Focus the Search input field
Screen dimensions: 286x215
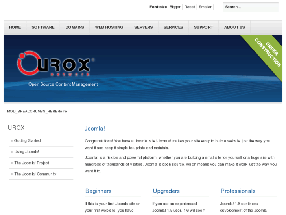tap(251, 7)
